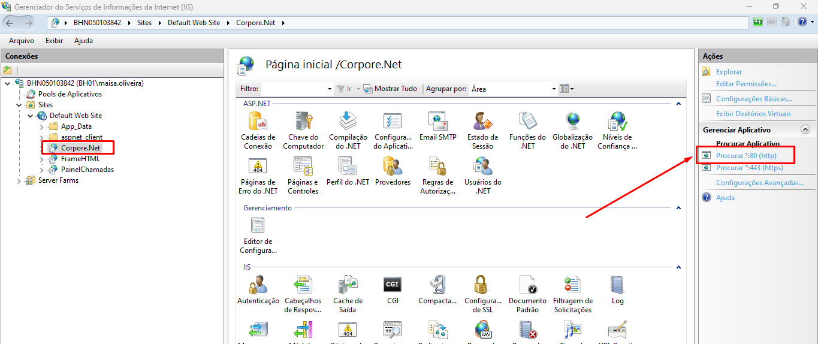
Task: Collapse the BHN050103842 server node
Action: 7,83
